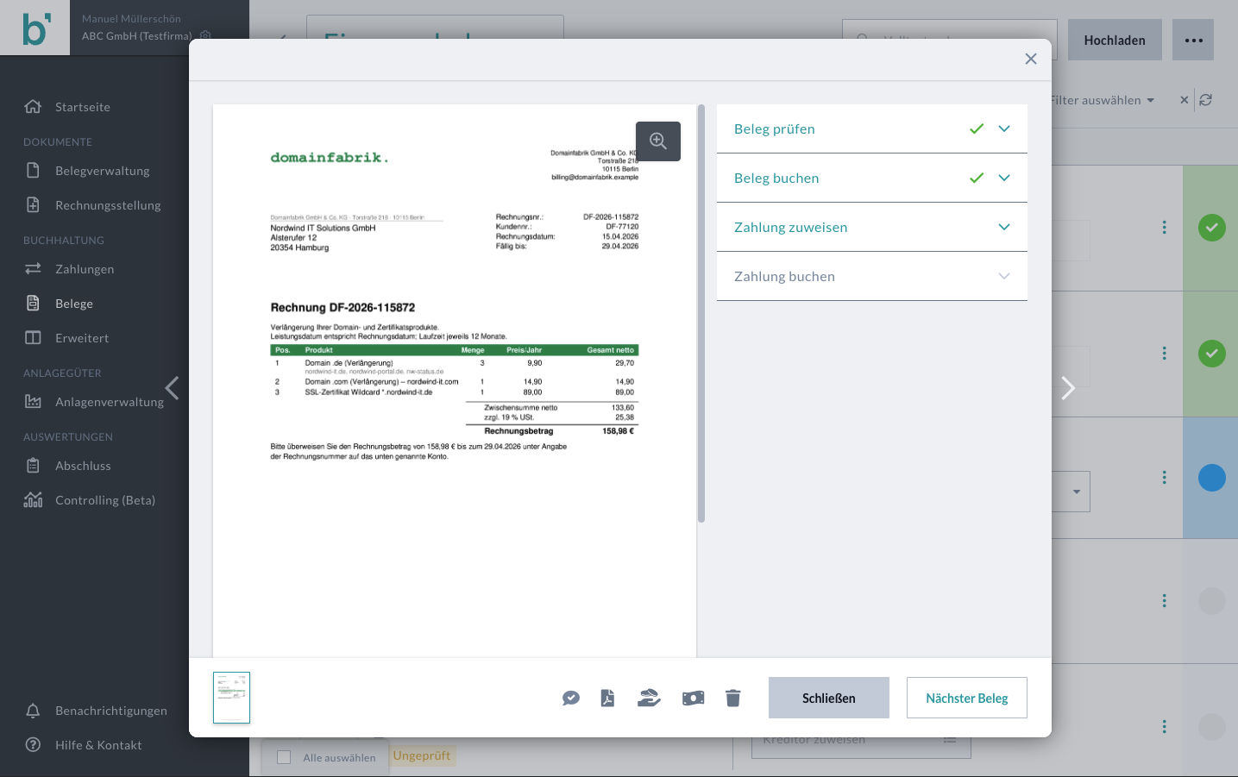
Task: Open the dropdown in the blue-status row
Action: [1077, 492]
